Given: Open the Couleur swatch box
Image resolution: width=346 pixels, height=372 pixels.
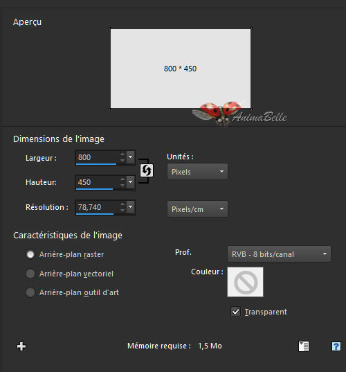Looking at the screenshot, I should tap(245, 282).
